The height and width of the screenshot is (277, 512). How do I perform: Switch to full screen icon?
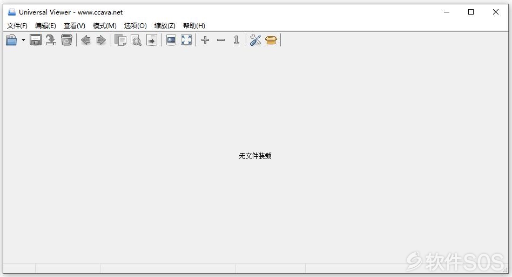pos(186,40)
